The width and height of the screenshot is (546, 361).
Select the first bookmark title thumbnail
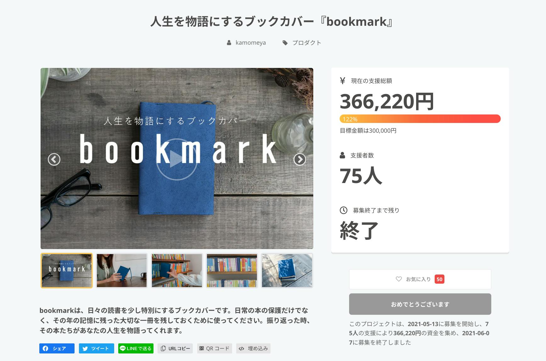click(67, 270)
